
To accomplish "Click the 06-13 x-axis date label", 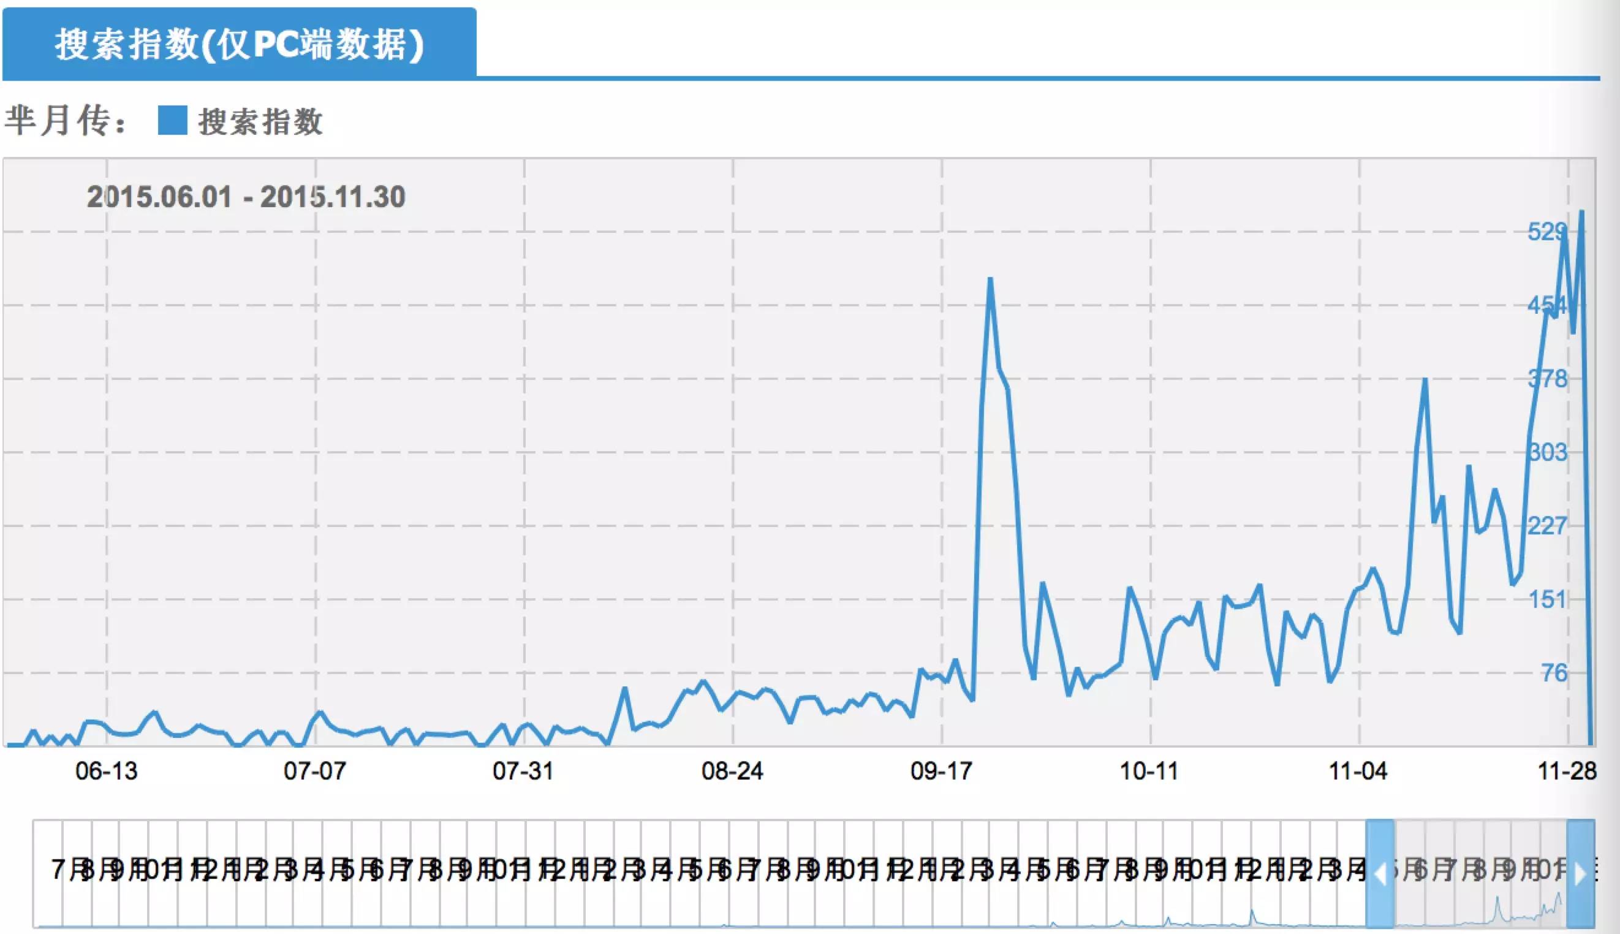I will pos(107,770).
